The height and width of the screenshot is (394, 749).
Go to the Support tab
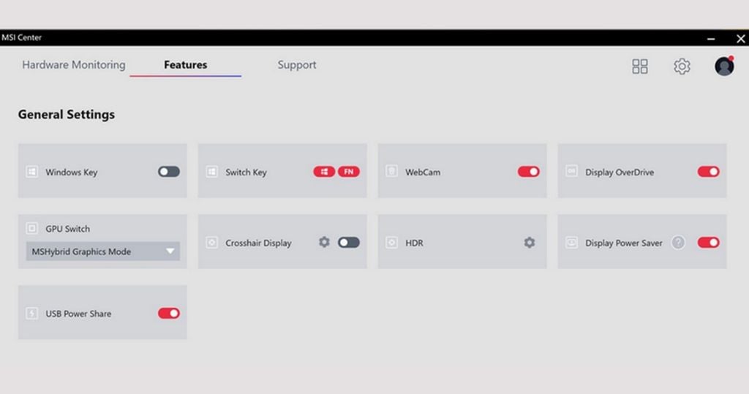click(297, 65)
